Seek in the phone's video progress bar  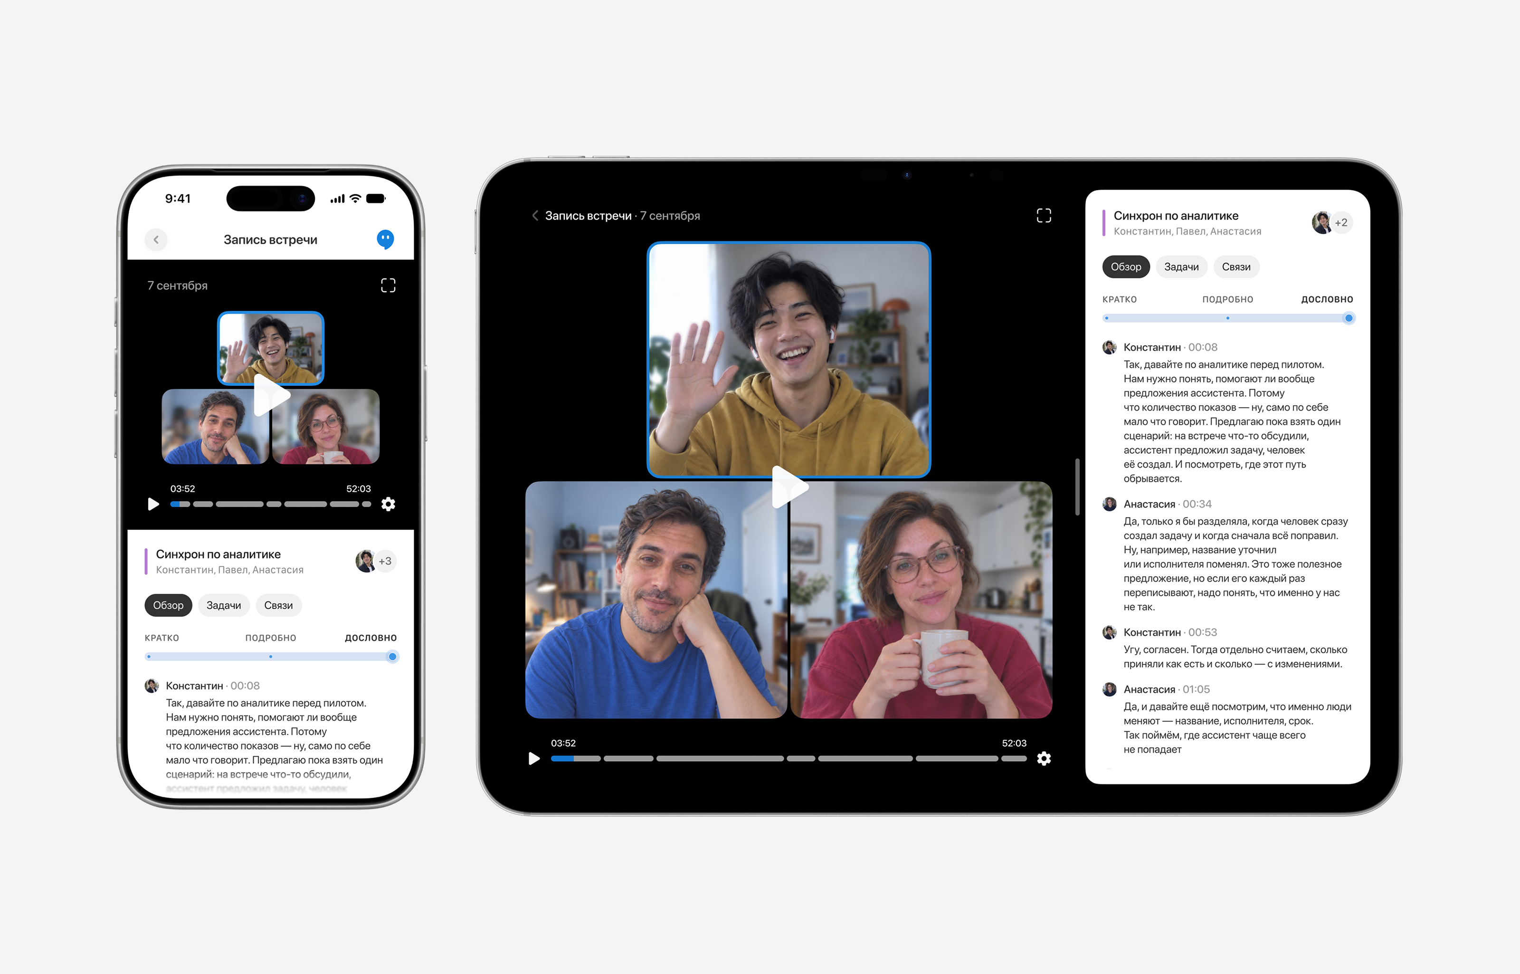pyautogui.click(x=271, y=504)
